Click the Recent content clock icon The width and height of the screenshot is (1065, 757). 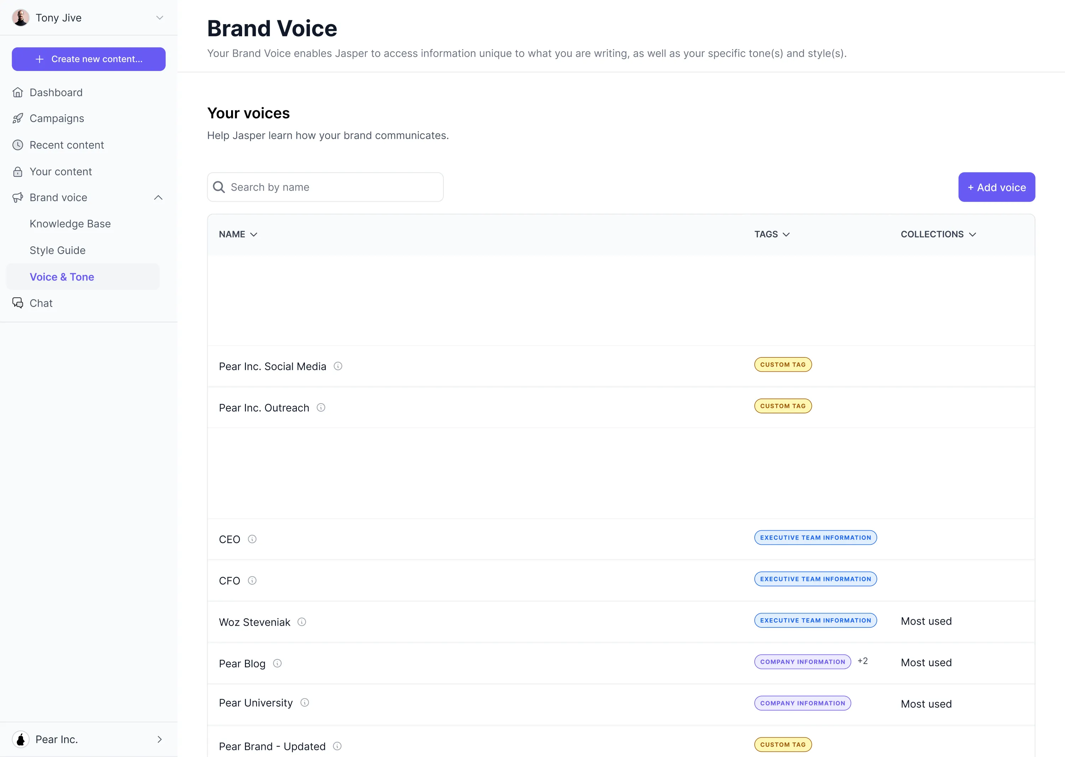coord(18,145)
